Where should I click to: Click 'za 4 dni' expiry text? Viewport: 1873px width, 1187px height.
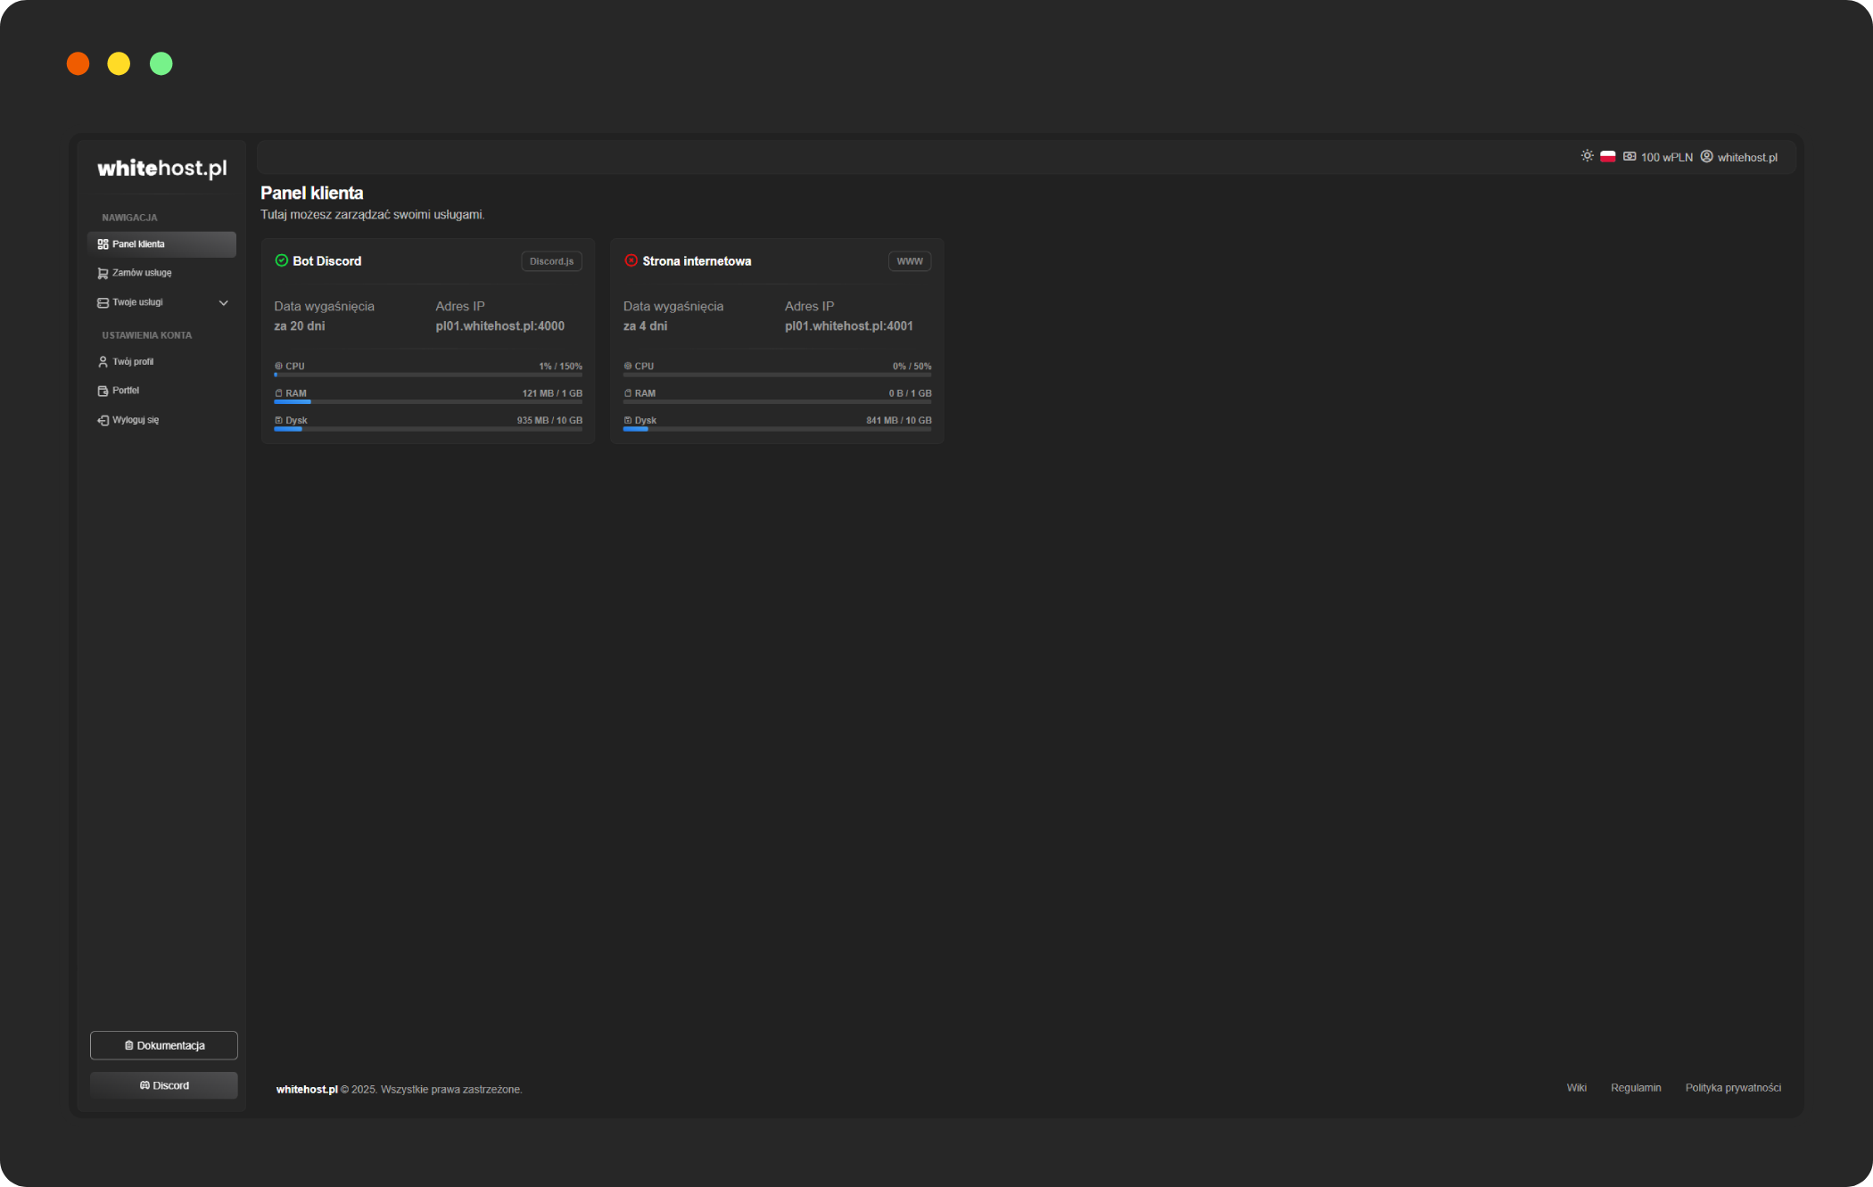tap(645, 326)
